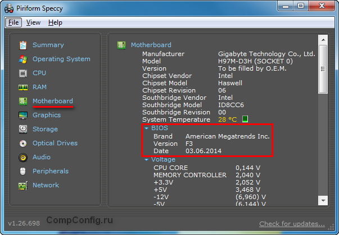Click the H97M-D3H model value

tap(255, 61)
